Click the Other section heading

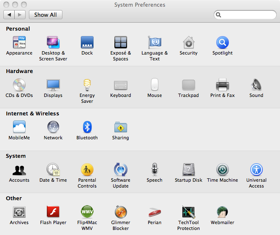tap(14, 198)
